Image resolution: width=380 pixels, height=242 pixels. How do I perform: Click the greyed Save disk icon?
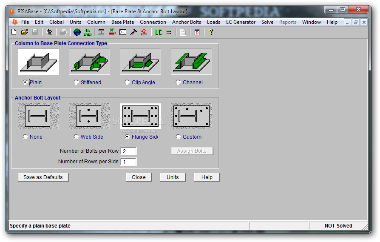[x=35, y=32]
